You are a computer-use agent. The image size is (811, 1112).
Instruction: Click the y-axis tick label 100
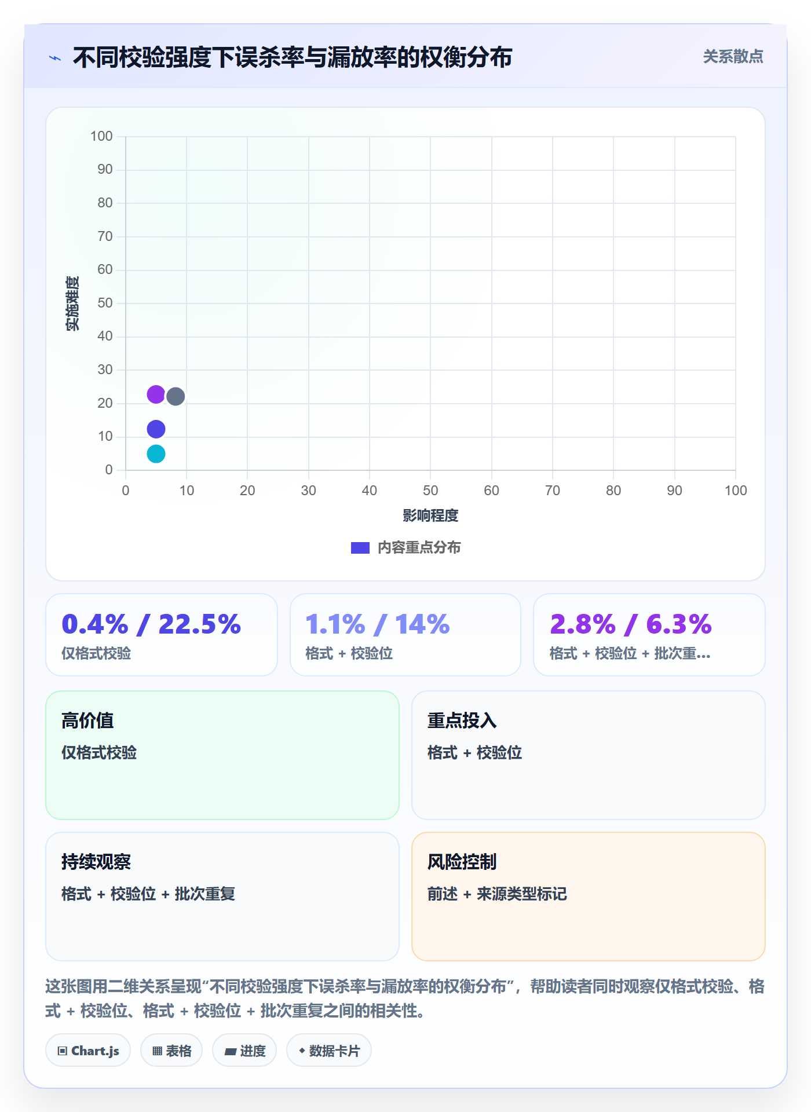(101, 136)
